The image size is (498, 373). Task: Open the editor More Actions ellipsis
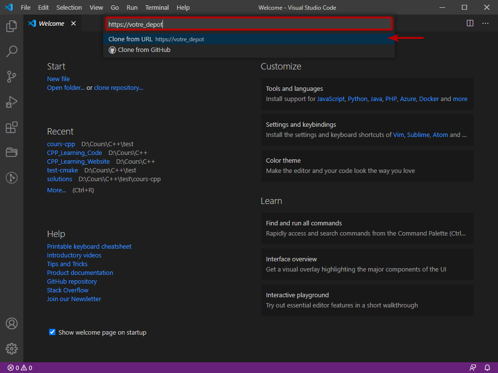pos(485,23)
